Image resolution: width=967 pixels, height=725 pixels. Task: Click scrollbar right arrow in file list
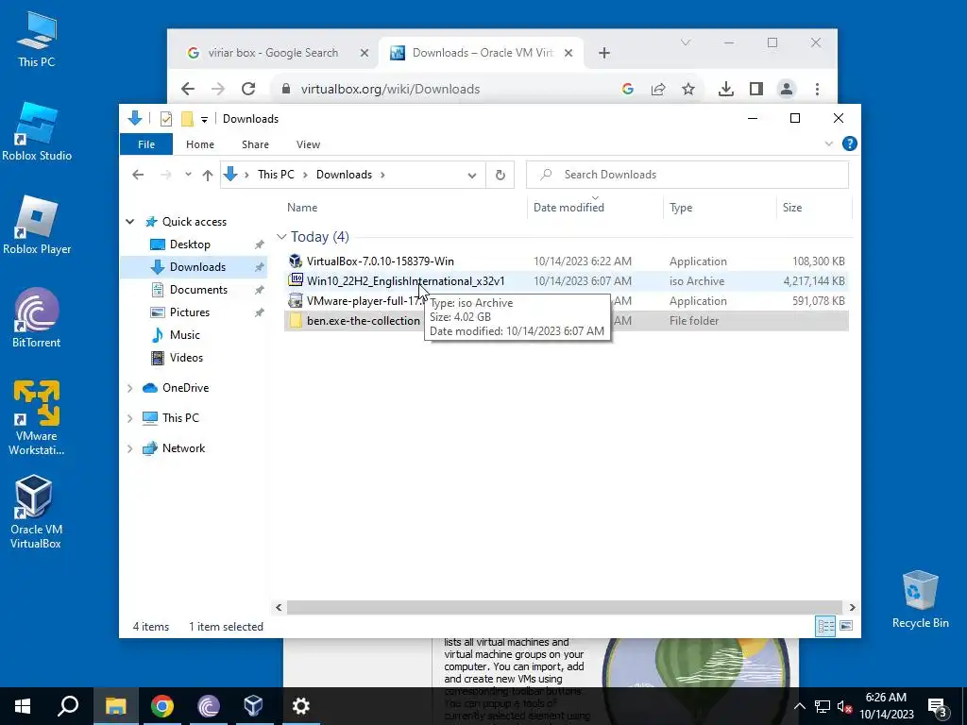pyautogui.click(x=852, y=607)
